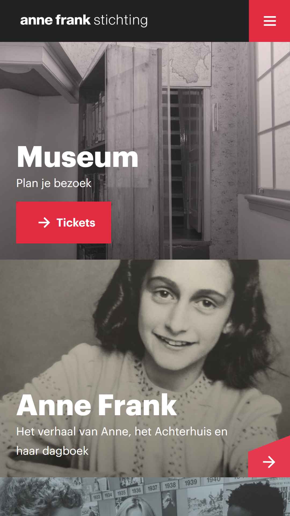Open the Anne Frank heading link

97,405
